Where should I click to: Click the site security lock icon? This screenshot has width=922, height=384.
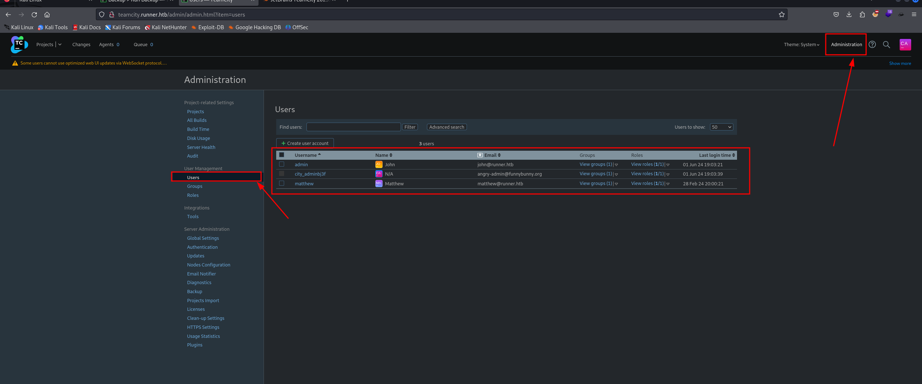(112, 14)
